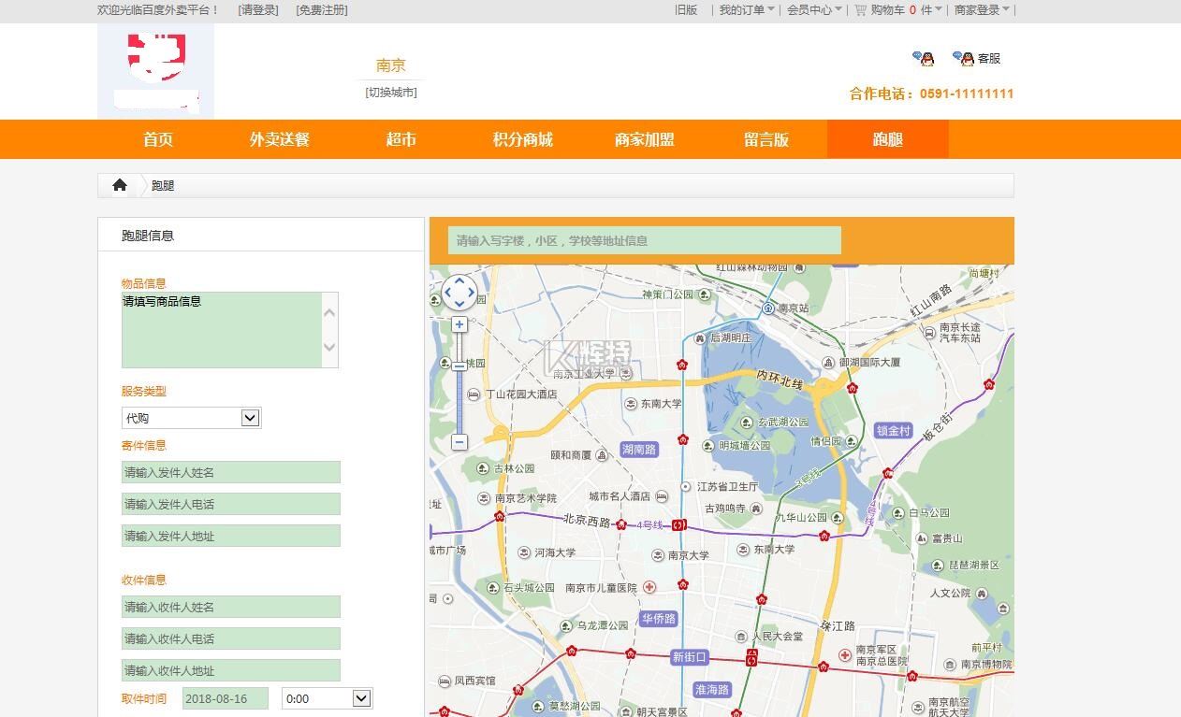Click the home icon in breadcrumb
The height and width of the screenshot is (717, 1181).
click(x=120, y=185)
